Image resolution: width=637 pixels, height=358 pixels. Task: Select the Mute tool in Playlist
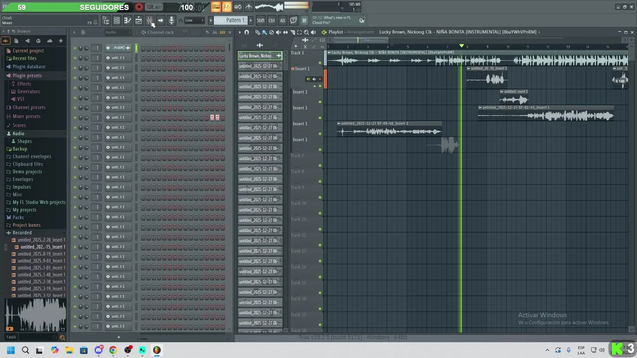click(x=278, y=32)
